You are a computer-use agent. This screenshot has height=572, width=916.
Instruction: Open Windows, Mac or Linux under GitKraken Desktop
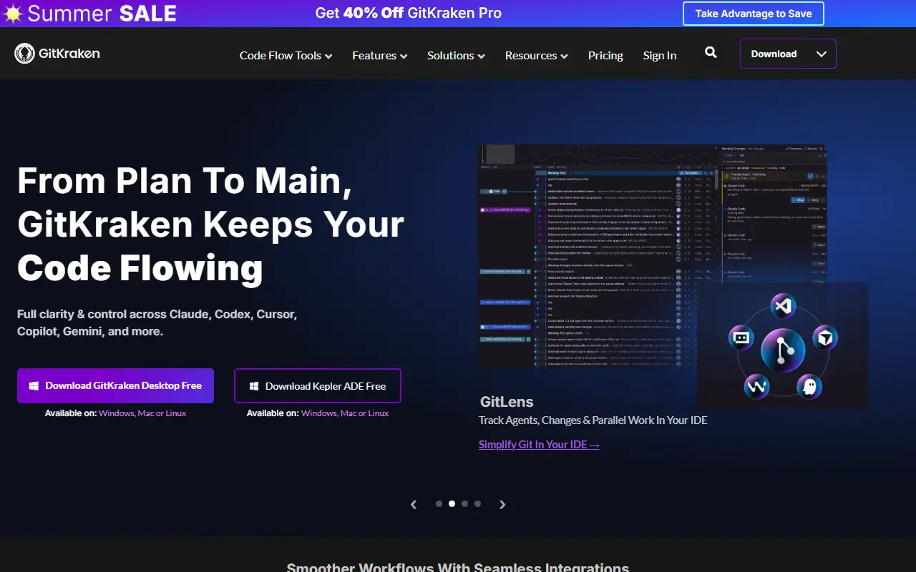pyautogui.click(x=142, y=413)
